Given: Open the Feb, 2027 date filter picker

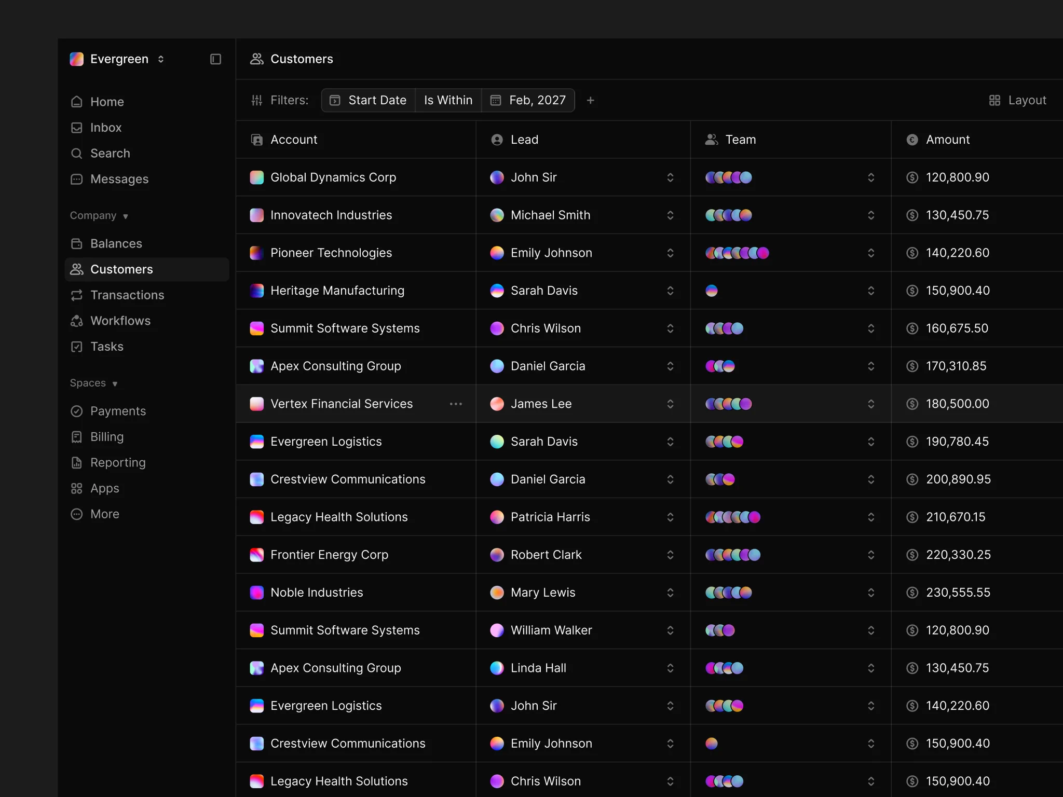Looking at the screenshot, I should [x=528, y=100].
